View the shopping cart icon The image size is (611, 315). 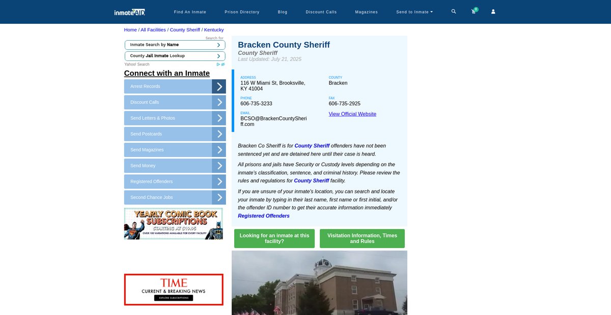pyautogui.click(x=474, y=11)
